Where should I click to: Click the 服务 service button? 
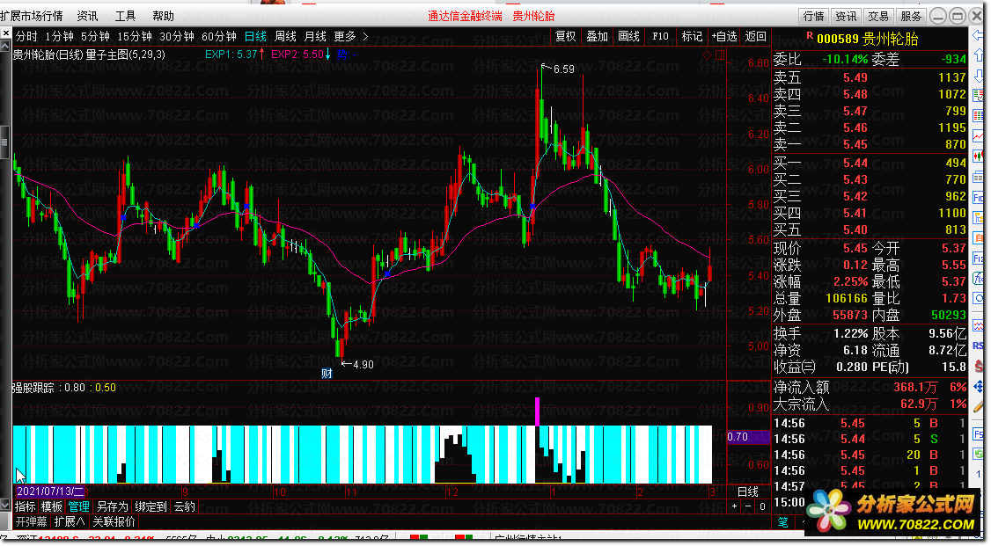point(911,17)
